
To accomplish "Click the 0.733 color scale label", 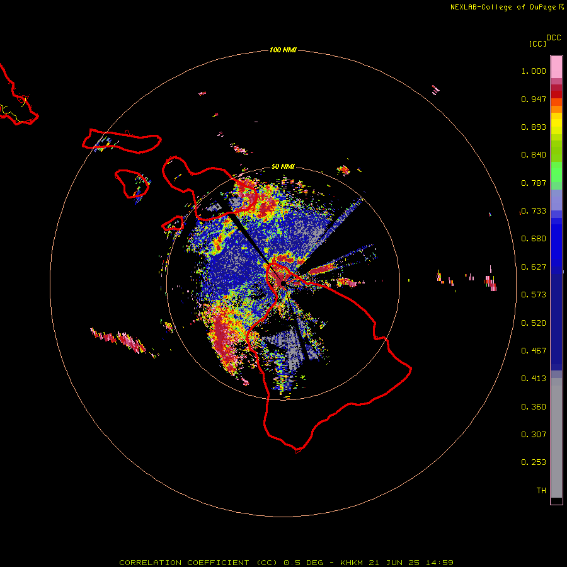I will [x=534, y=211].
